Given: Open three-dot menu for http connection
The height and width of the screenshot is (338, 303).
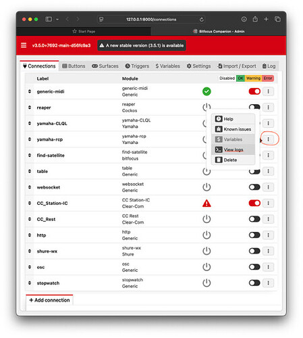Looking at the screenshot, I should pyautogui.click(x=268, y=235).
